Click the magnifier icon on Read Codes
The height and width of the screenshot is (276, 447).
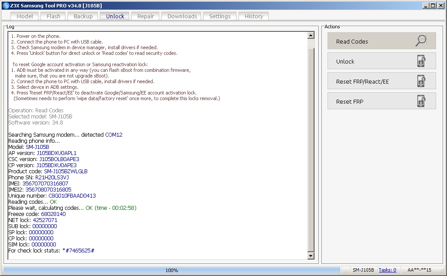421,40
